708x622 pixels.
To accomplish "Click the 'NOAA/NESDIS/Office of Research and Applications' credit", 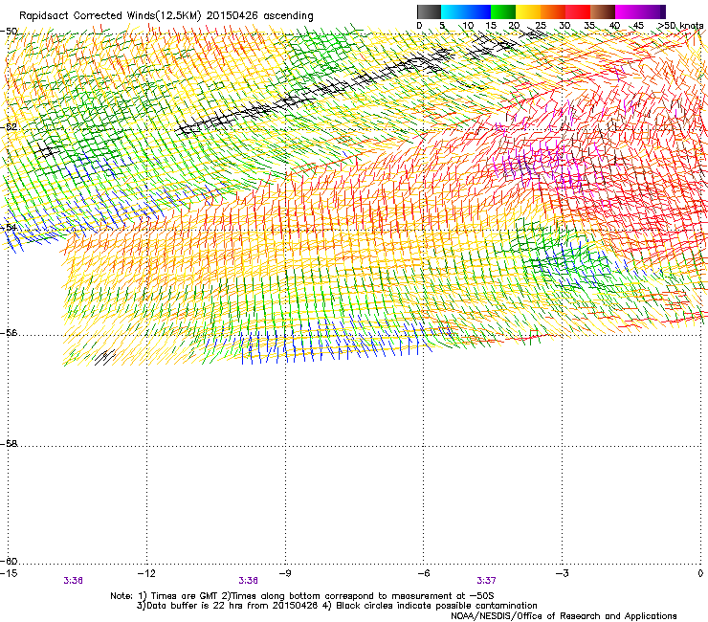I will pos(564,616).
